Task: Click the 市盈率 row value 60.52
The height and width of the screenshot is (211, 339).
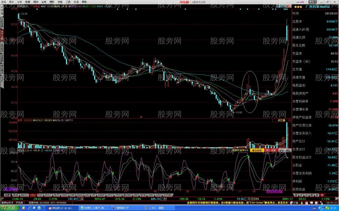Action: click(334, 53)
